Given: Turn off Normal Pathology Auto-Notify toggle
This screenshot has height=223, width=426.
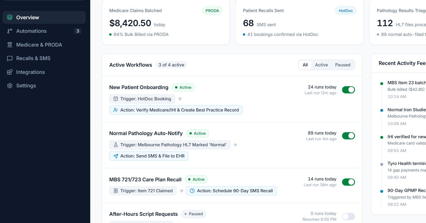Looking at the screenshot, I should (x=348, y=136).
